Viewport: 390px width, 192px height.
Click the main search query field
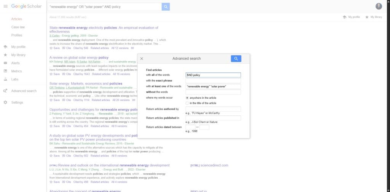point(105,7)
